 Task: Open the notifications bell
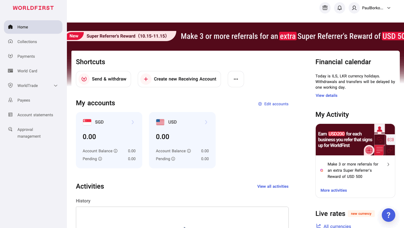(340, 8)
